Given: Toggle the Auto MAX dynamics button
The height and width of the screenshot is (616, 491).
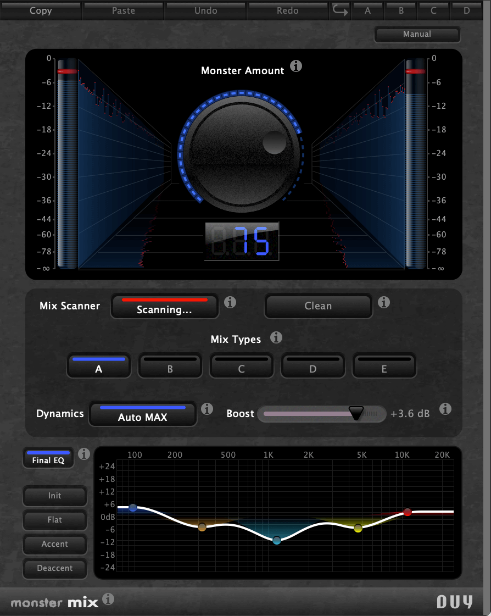Looking at the screenshot, I should (x=143, y=414).
